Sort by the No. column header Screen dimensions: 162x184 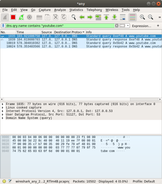point(8,32)
